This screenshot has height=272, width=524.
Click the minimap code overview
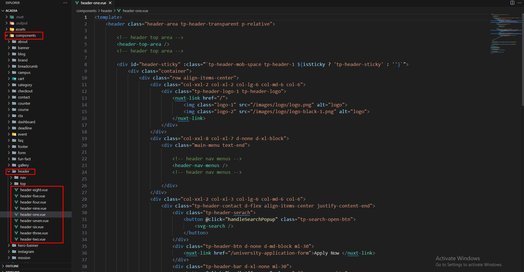click(x=506, y=33)
